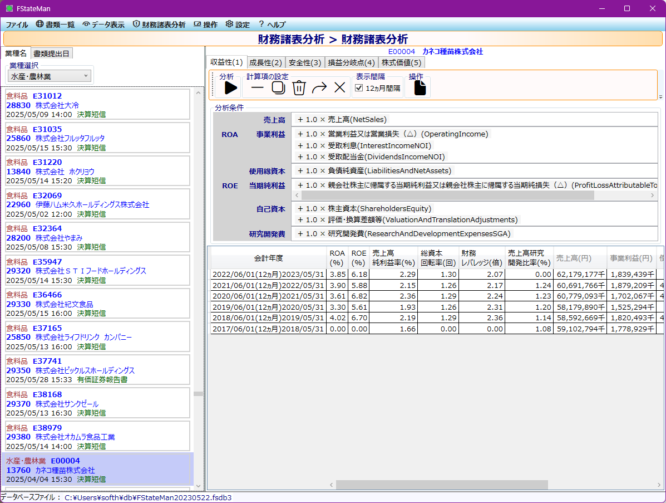Click the ROE (%) column header
666x503 pixels.
pos(359,258)
